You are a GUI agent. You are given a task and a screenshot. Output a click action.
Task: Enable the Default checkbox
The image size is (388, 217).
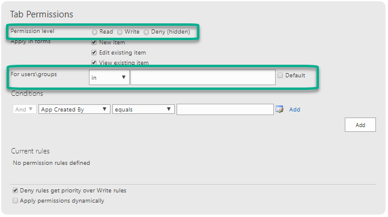pyautogui.click(x=280, y=76)
